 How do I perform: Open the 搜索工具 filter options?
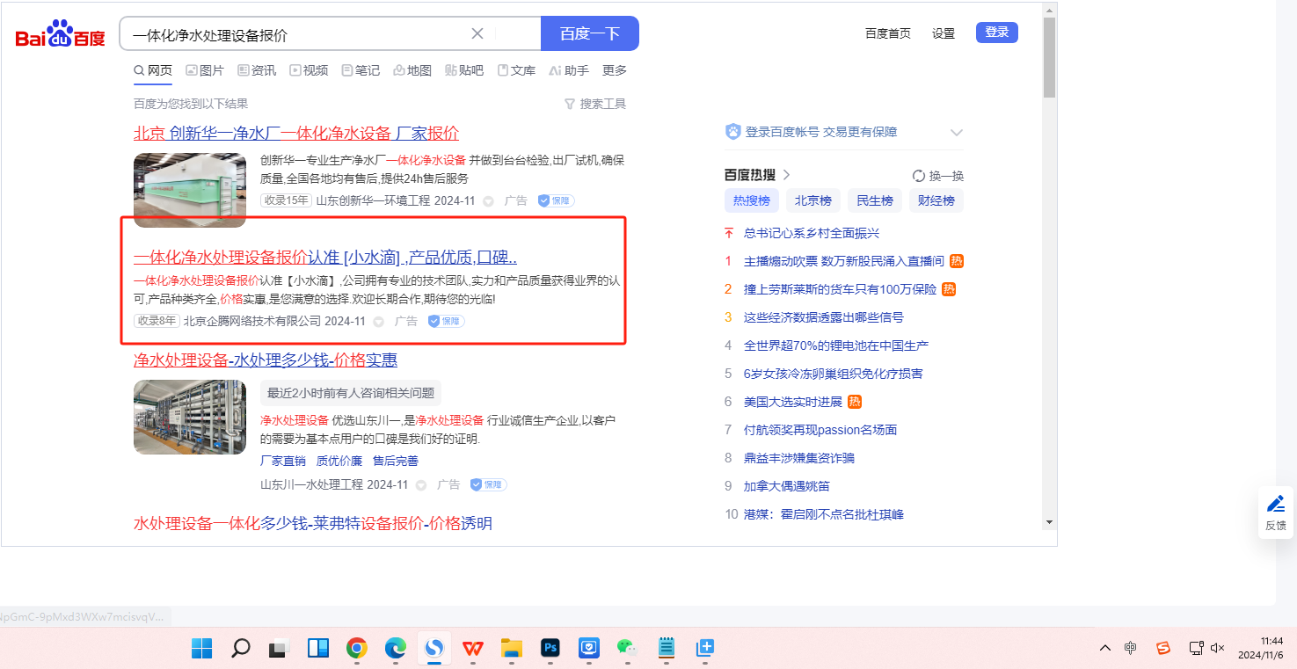coord(595,104)
